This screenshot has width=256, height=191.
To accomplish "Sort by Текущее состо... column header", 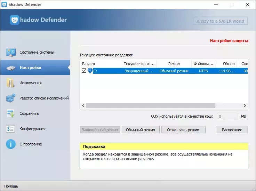I will (139, 64).
